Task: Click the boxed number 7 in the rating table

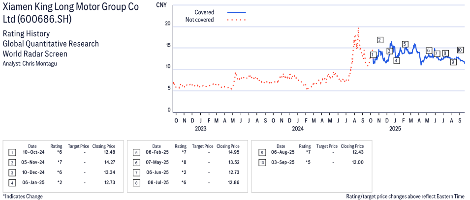Action: tap(136, 172)
